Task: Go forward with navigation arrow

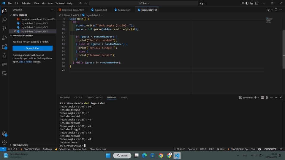Action: [85, 3]
